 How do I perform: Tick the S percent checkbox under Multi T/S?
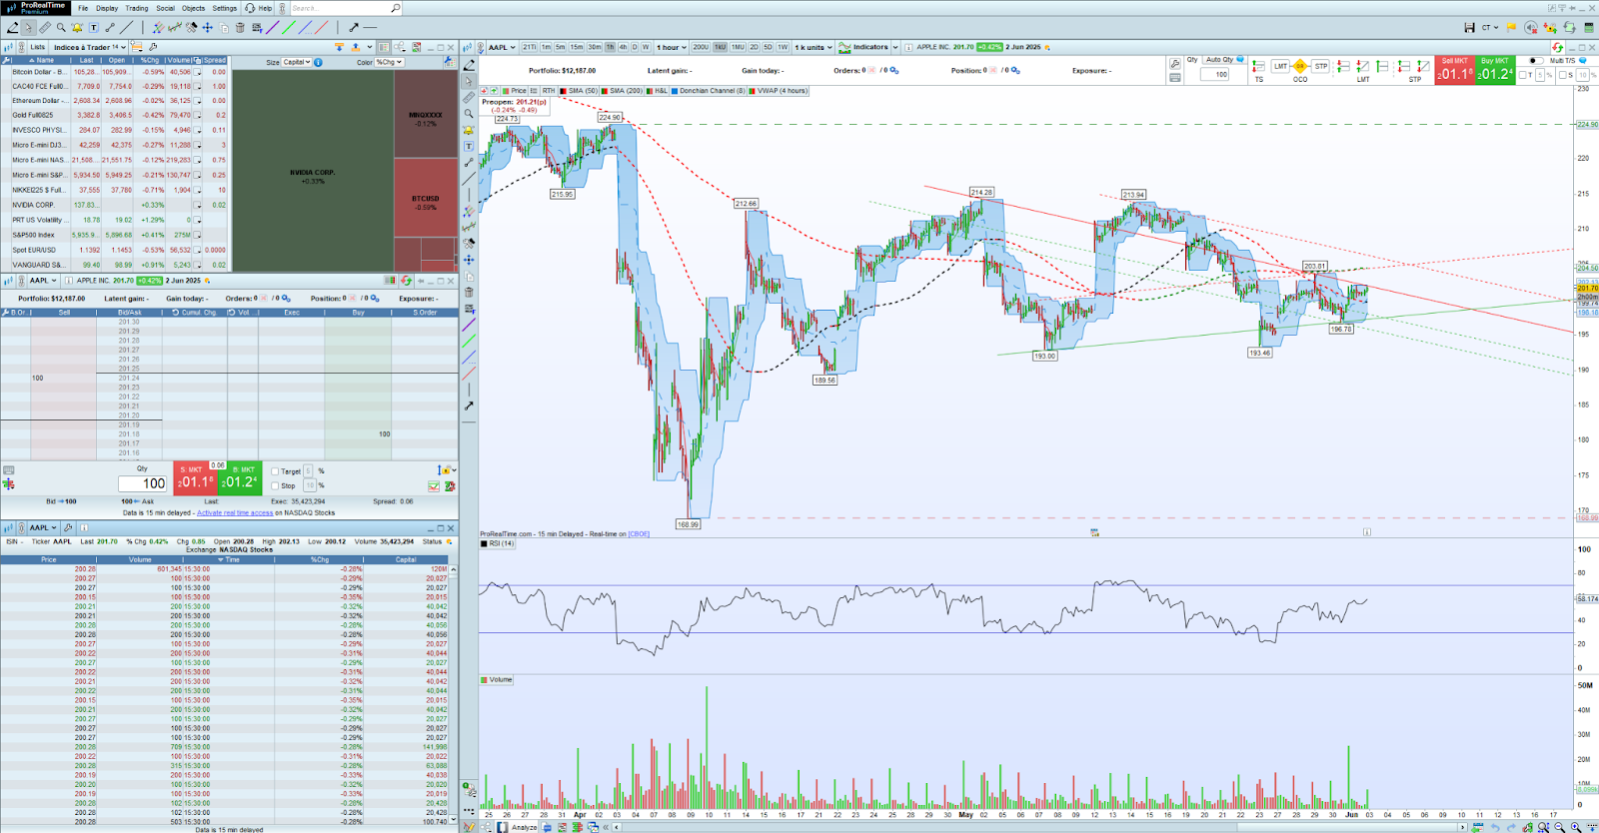(1562, 75)
